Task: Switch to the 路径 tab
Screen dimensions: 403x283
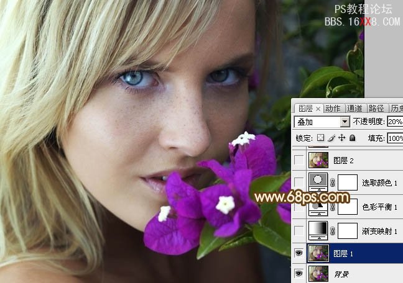Action: (x=376, y=109)
